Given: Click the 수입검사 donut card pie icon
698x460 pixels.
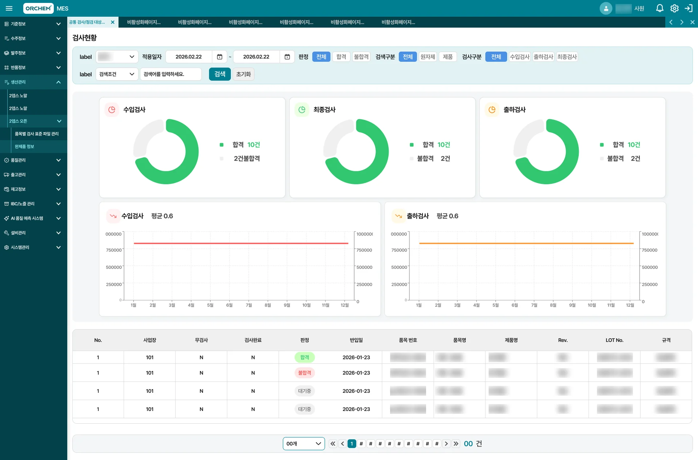Looking at the screenshot, I should [x=112, y=109].
